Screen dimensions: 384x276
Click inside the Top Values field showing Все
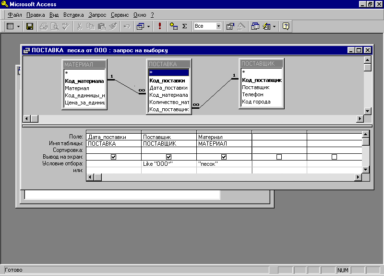[205, 26]
